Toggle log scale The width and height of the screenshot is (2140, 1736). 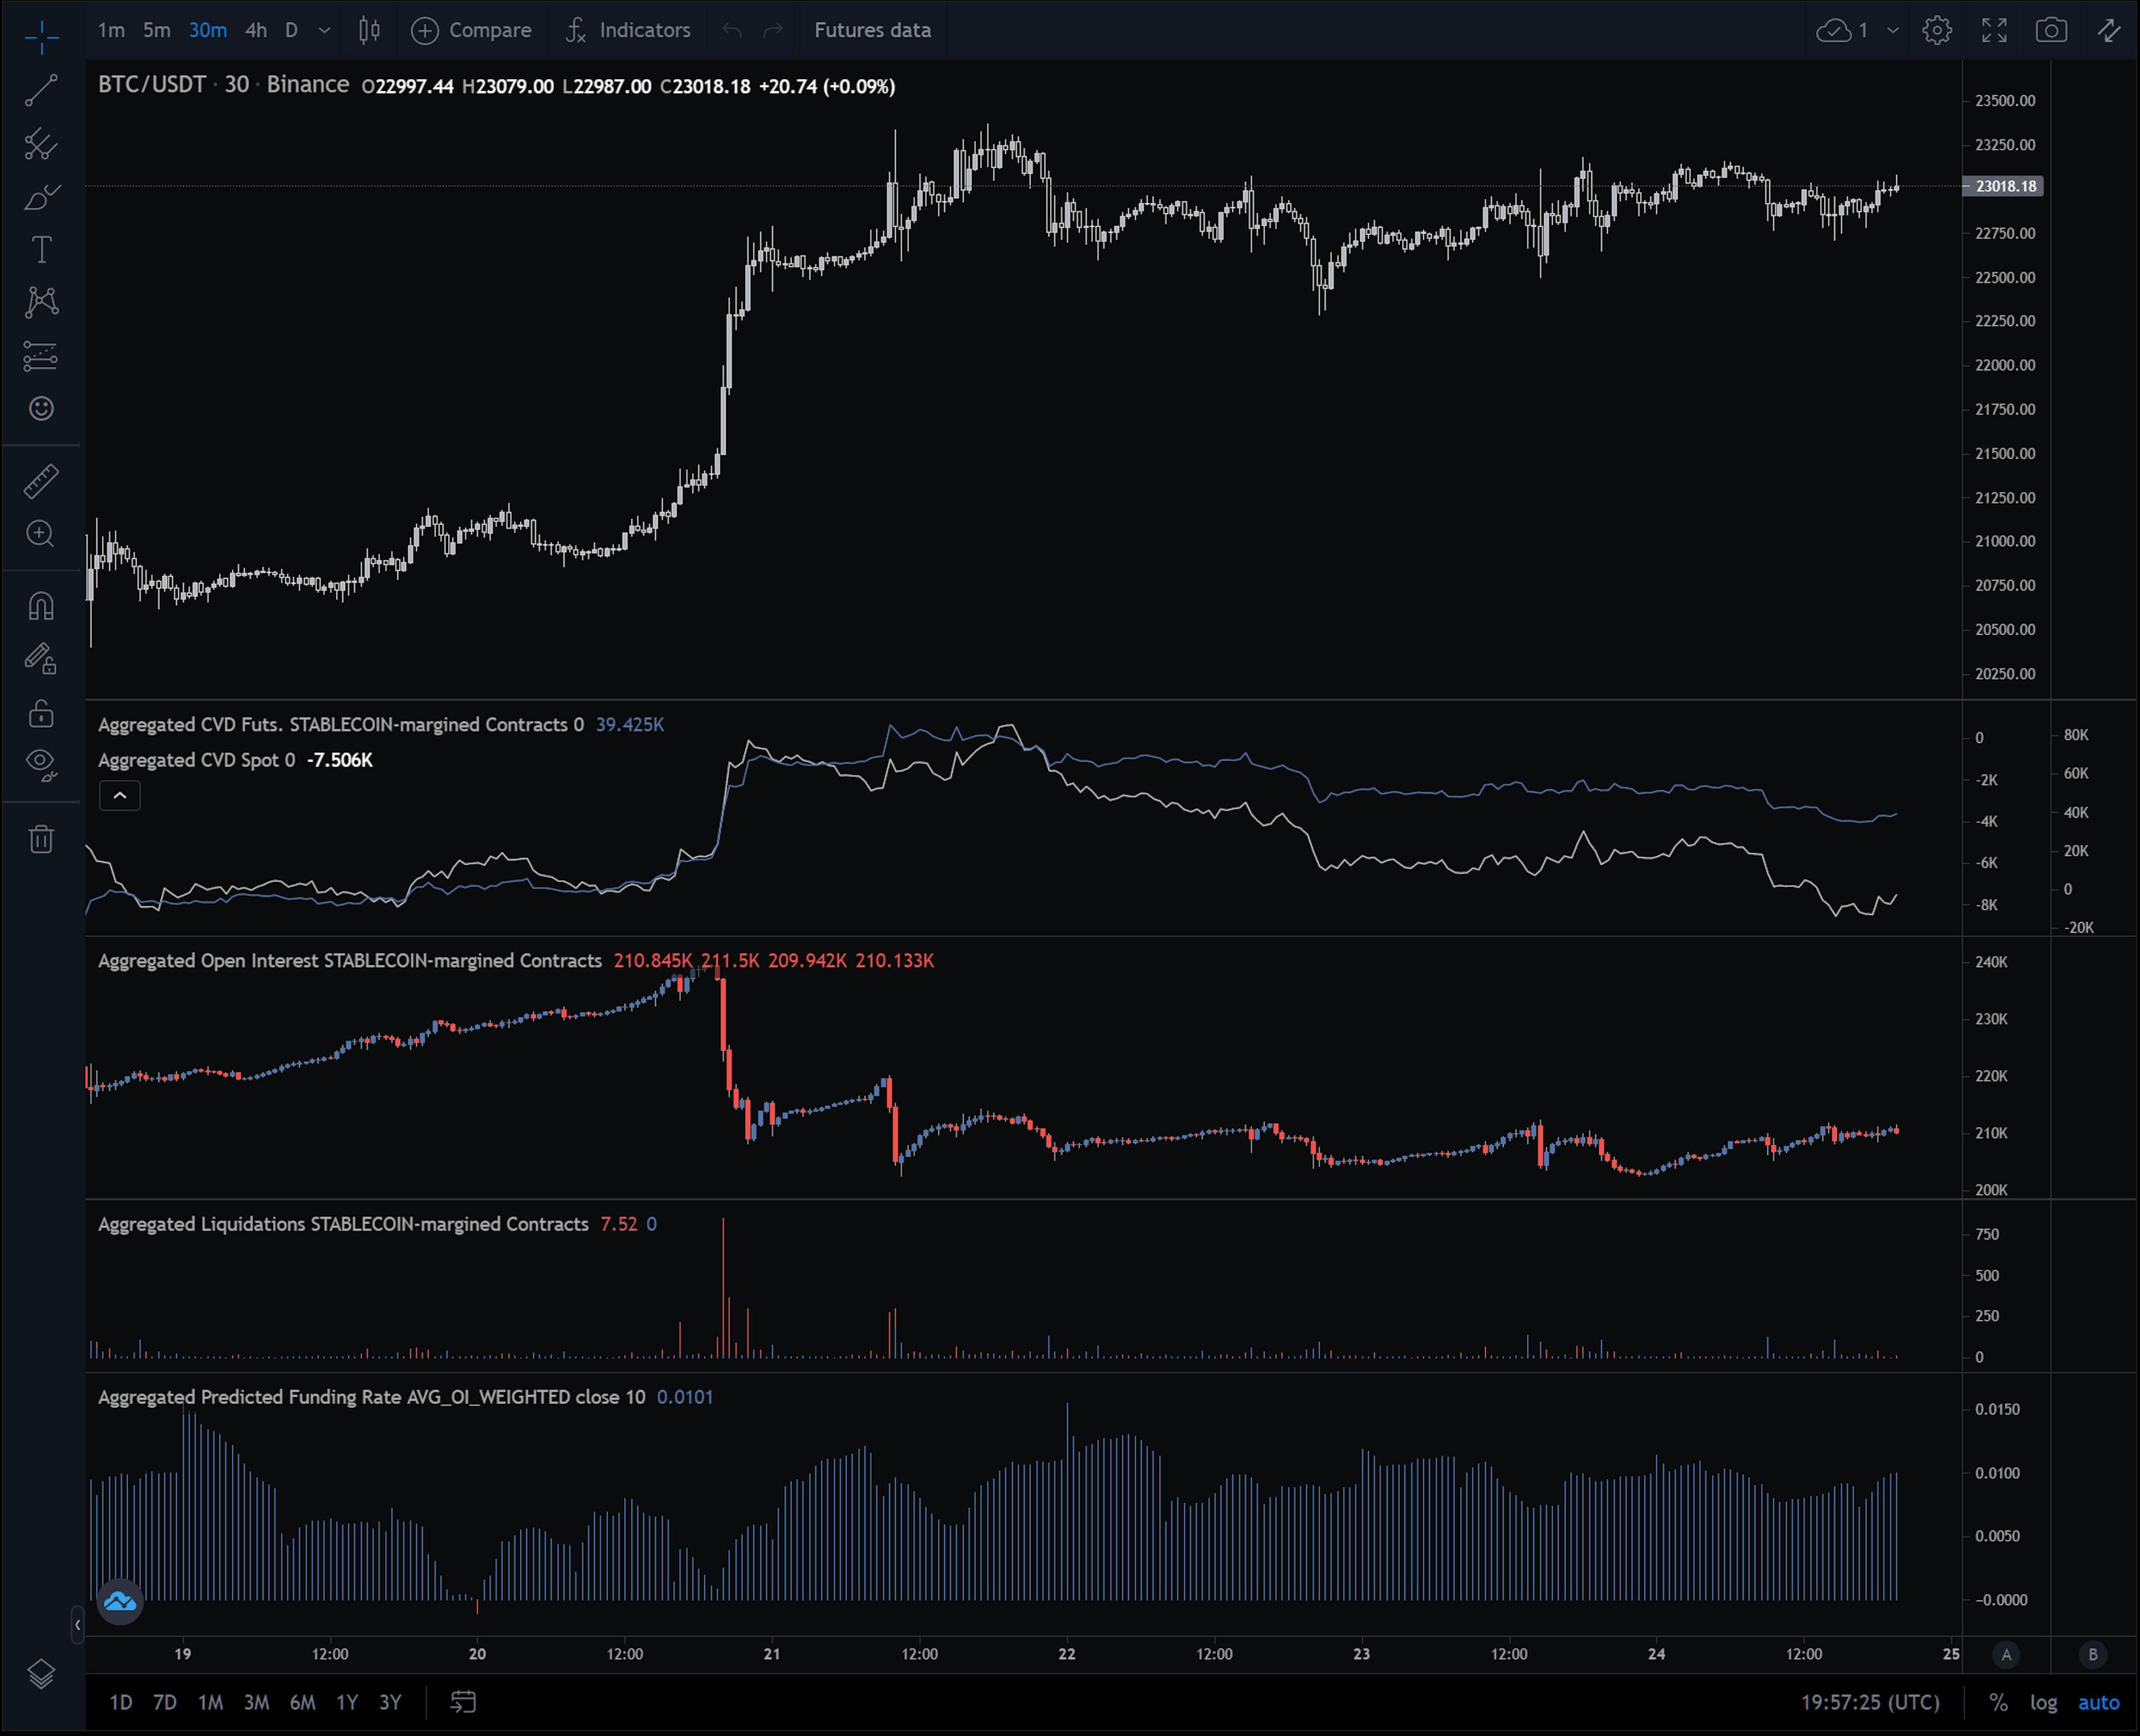(2043, 1702)
